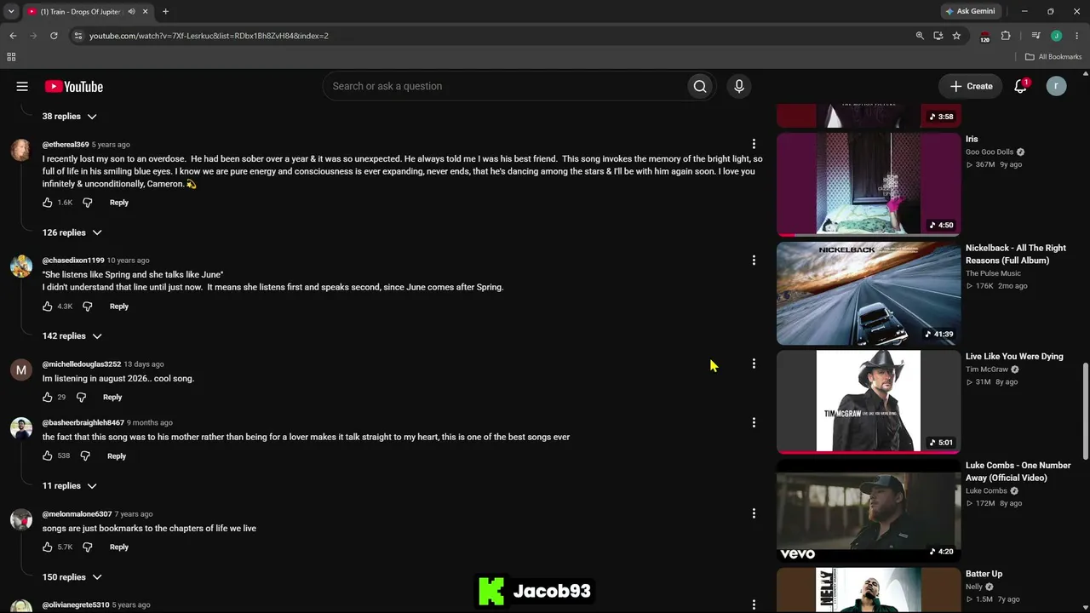Reply to @ethereal369's comment
Screen dimensions: 1090x613
119,203
